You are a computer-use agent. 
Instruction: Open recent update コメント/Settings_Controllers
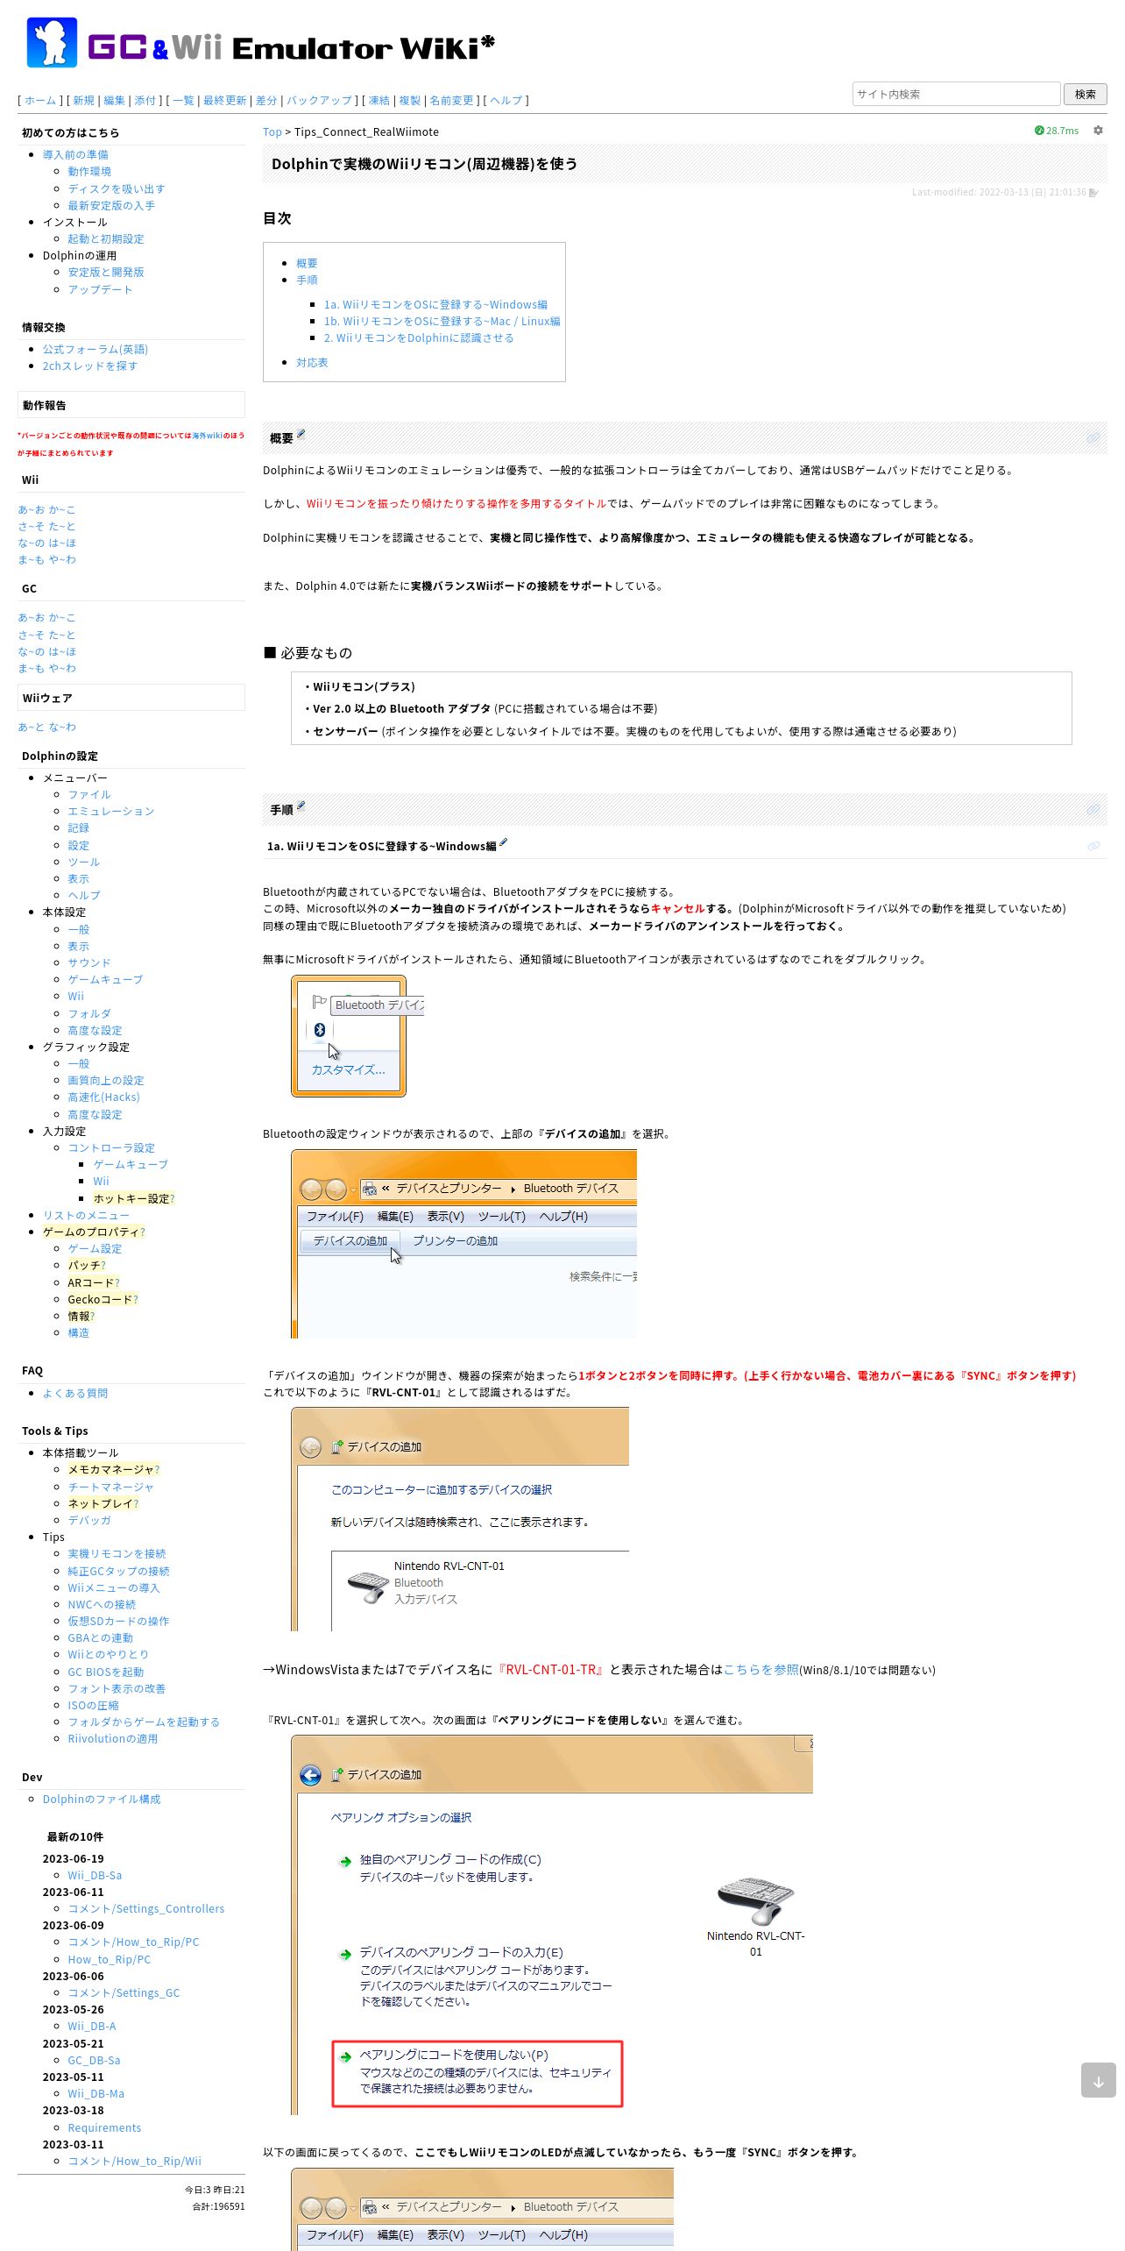146,1909
